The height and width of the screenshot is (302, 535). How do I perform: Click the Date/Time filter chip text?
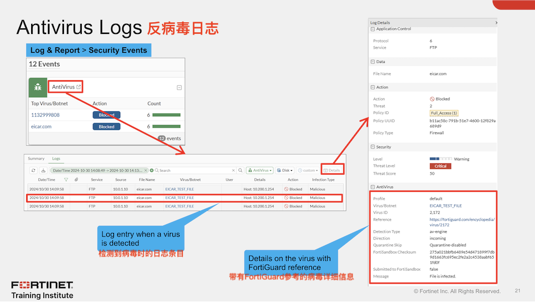[97, 170]
